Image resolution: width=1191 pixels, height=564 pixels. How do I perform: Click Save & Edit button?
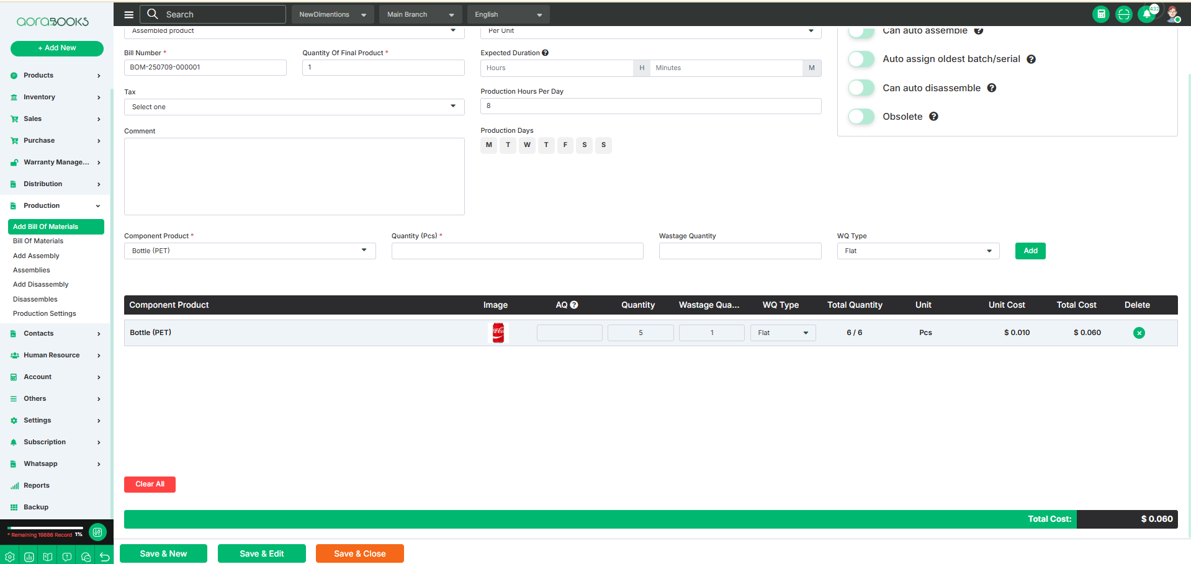[262, 553]
